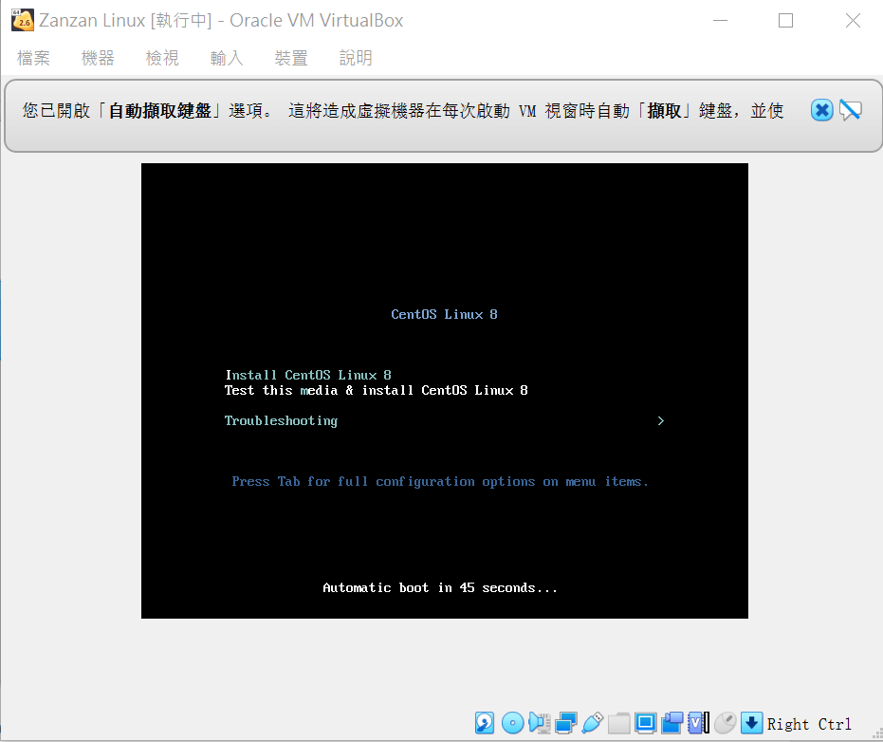Image resolution: width=883 pixels, height=742 pixels.
Task: Click the Automatic boot countdown text
Action: pyautogui.click(x=440, y=587)
